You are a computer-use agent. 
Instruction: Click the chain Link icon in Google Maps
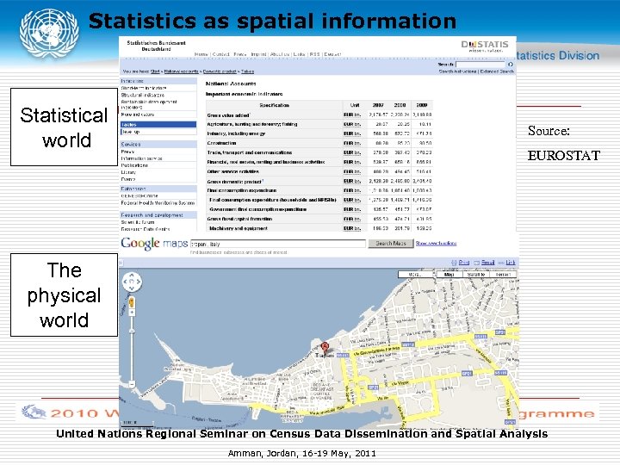pos(501,263)
